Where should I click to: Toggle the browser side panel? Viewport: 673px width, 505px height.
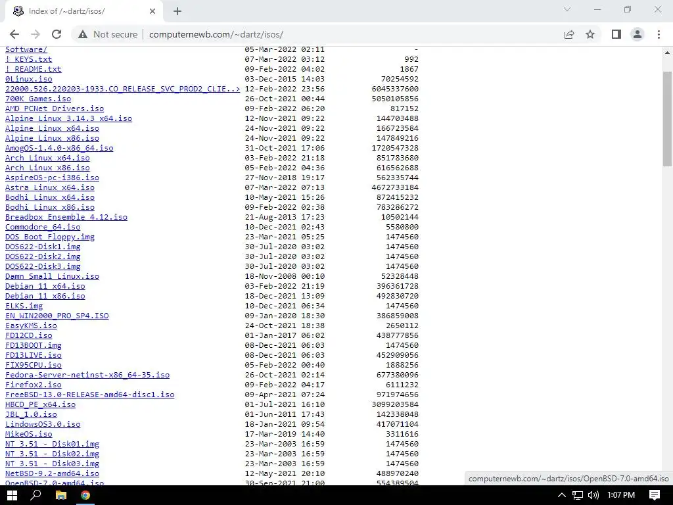point(616,34)
